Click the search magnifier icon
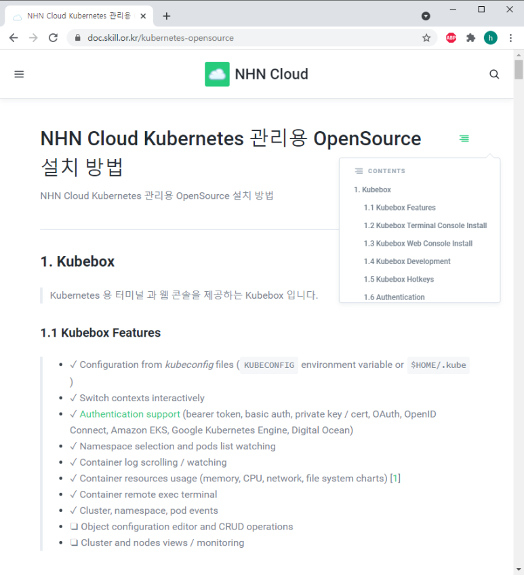524x575 pixels. pyautogui.click(x=494, y=74)
